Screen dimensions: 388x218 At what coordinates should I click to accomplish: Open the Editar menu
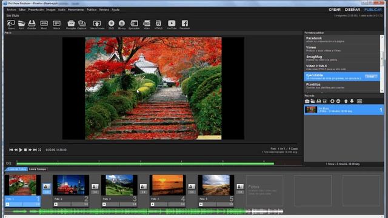pos(22,10)
